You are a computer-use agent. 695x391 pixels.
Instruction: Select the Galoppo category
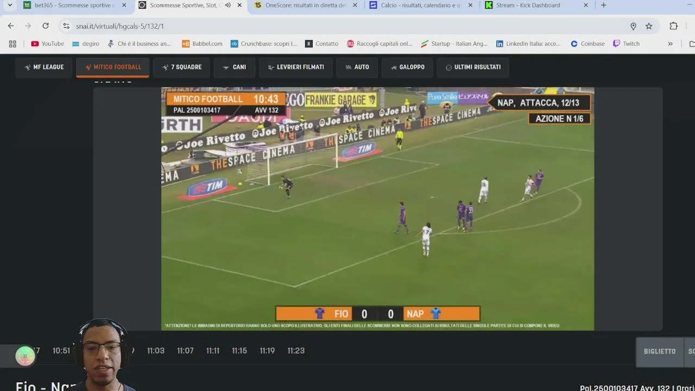point(407,67)
